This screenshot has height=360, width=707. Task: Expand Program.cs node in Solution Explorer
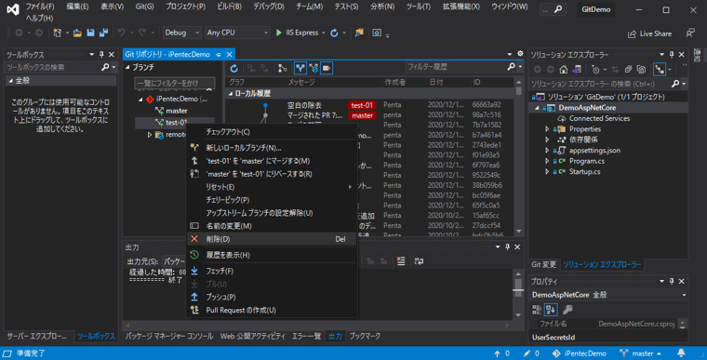click(547, 161)
